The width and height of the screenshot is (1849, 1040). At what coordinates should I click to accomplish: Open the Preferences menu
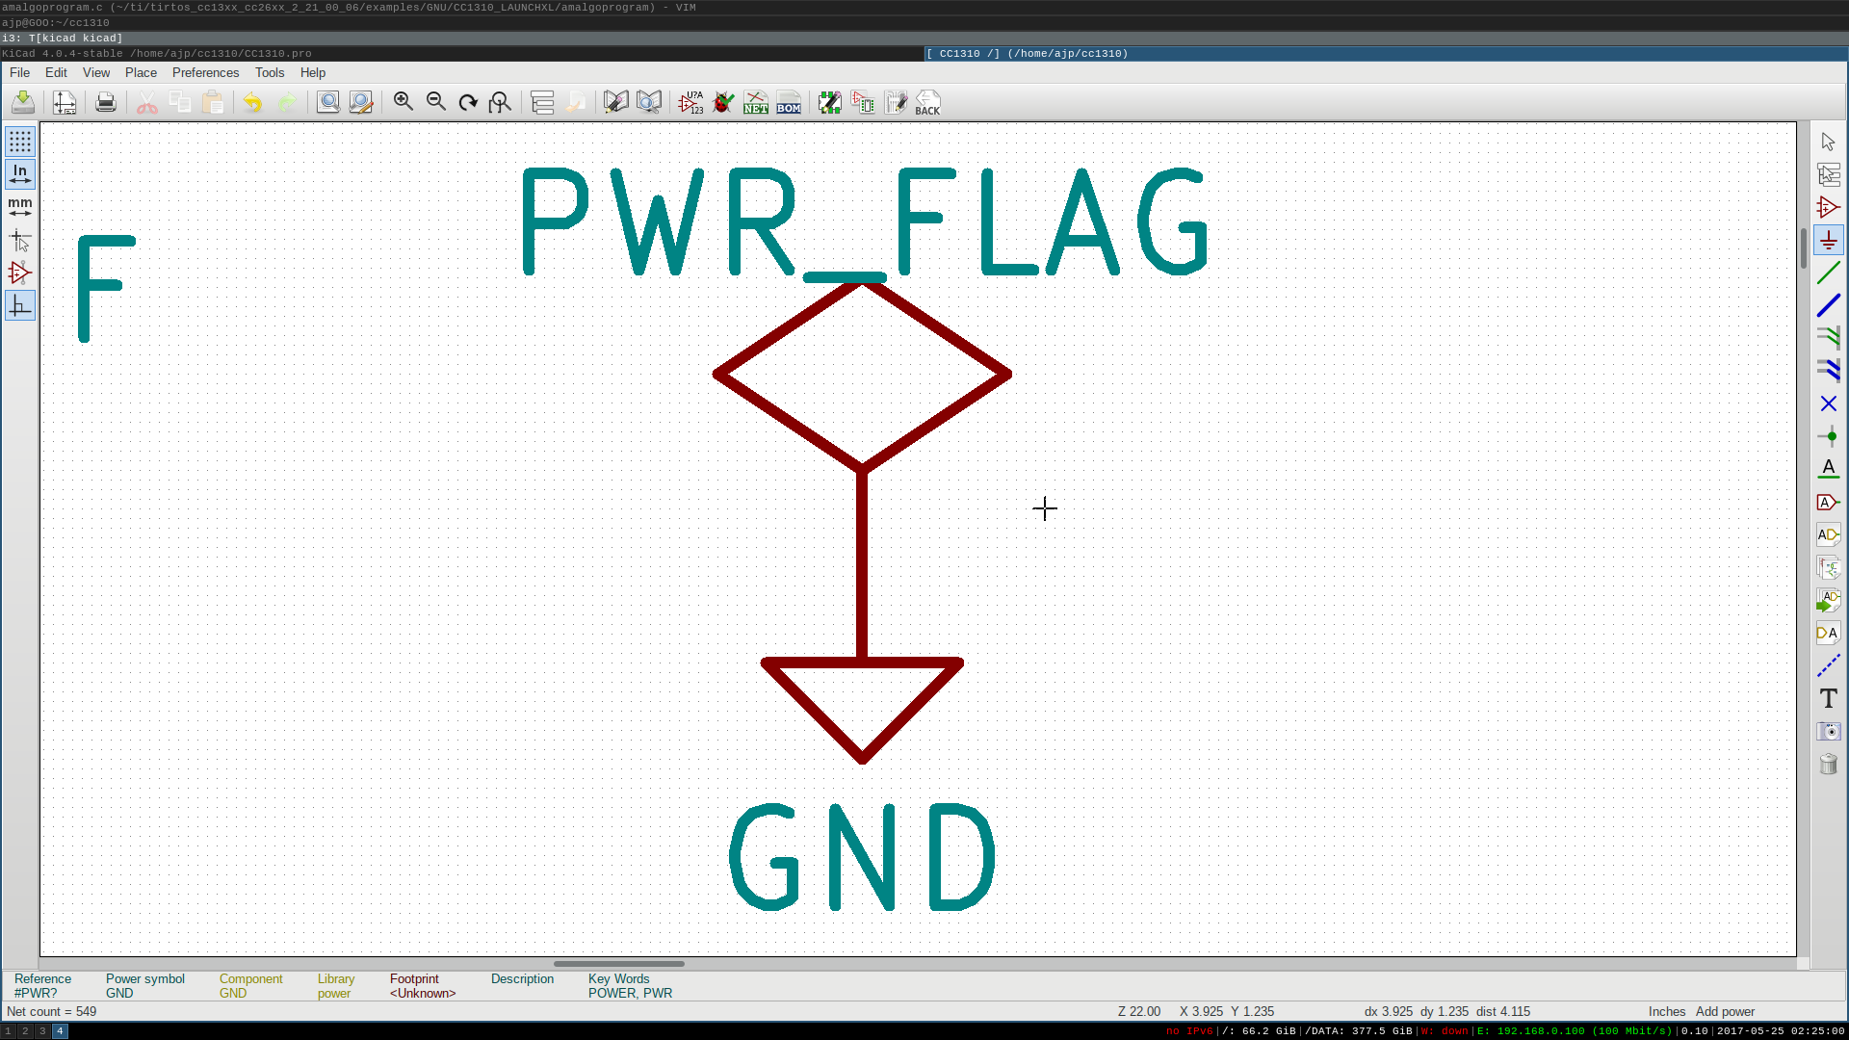[x=205, y=72]
